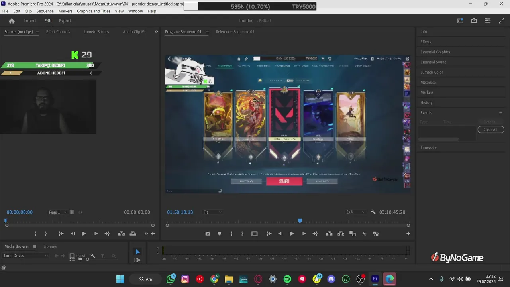Switch to the Export tab
This screenshot has width=510, height=287.
click(65, 21)
